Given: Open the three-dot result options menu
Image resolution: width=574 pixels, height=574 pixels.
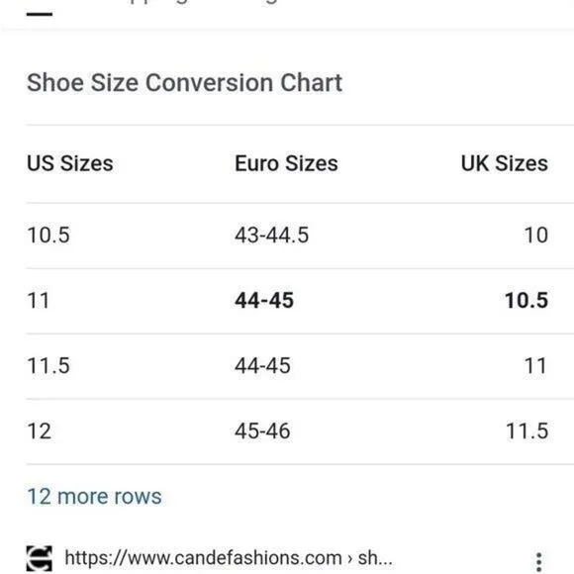Looking at the screenshot, I should click(538, 561).
